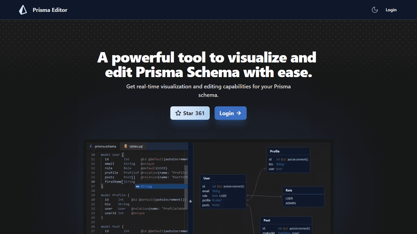Screen dimensions: 417x234
Task: Click the 'bio' field in Profile node
Action: click(x=271, y=164)
